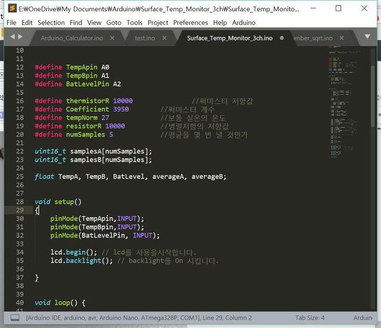The image size is (381, 328).
Task: Click the lcd.begin() call
Action: coord(74,252)
